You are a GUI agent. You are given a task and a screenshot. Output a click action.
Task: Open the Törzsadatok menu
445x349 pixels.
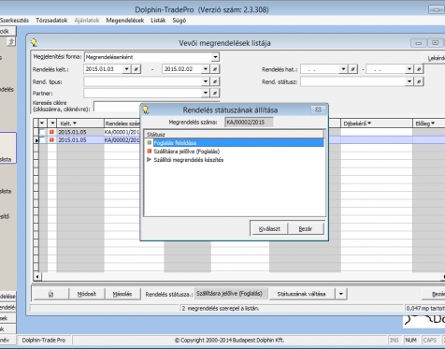point(51,21)
